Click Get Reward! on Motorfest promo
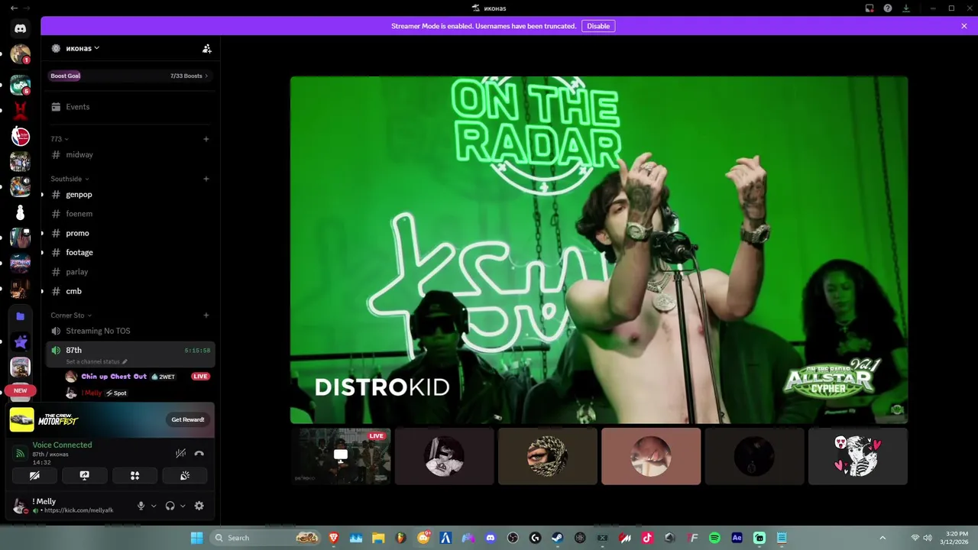This screenshot has height=550, width=978. tap(187, 419)
